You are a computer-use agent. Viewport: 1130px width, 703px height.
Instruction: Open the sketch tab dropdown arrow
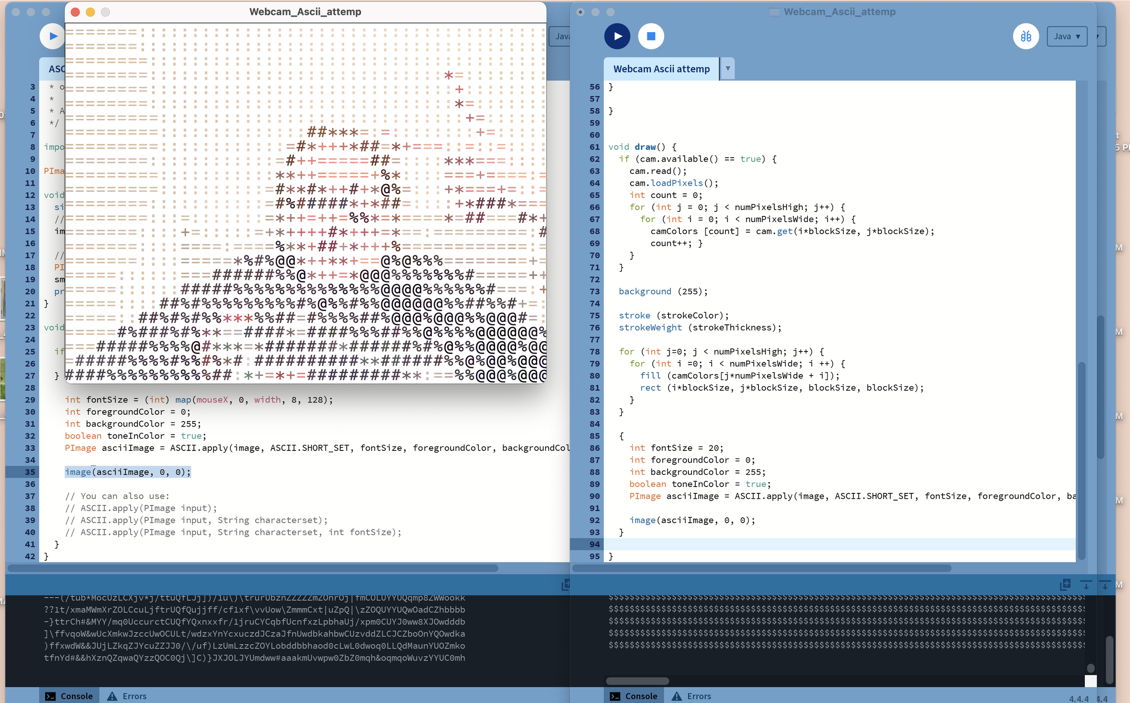coord(727,68)
